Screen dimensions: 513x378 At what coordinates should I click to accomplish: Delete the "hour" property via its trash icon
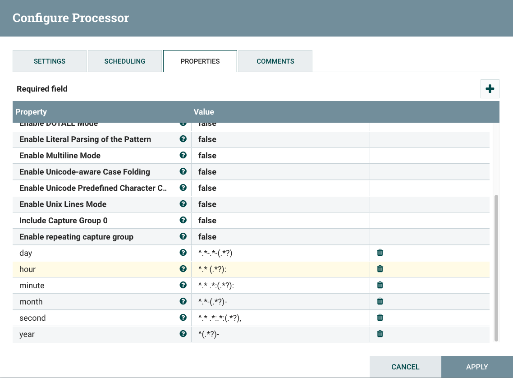[x=380, y=269]
